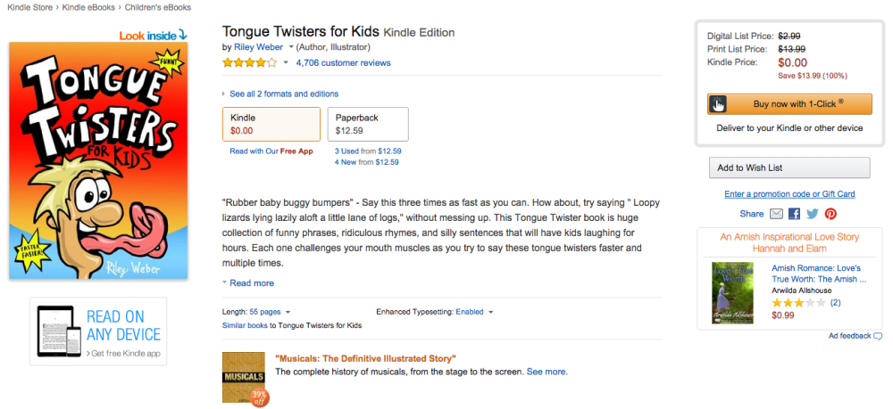
Task: Select the Kindle $0.00 format
Action: pyautogui.click(x=271, y=124)
